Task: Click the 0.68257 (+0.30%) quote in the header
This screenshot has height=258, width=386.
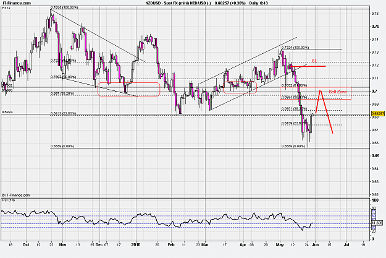Action: pos(230,3)
